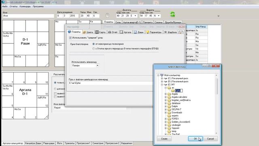
Task: Click the green recalculate arrows icon
Action: (172, 14)
